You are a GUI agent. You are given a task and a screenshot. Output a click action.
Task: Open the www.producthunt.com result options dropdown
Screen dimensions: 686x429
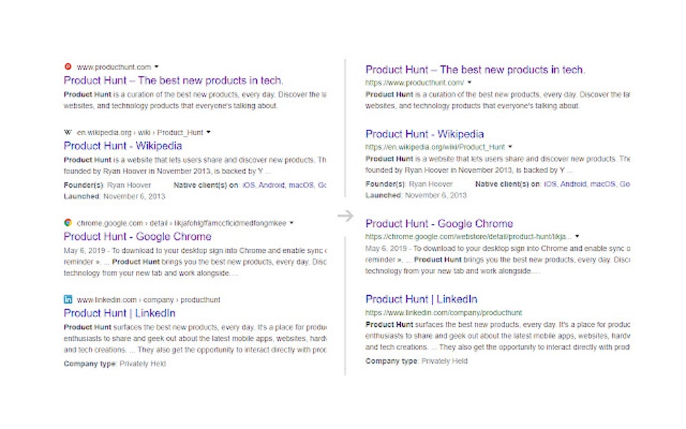(x=155, y=67)
